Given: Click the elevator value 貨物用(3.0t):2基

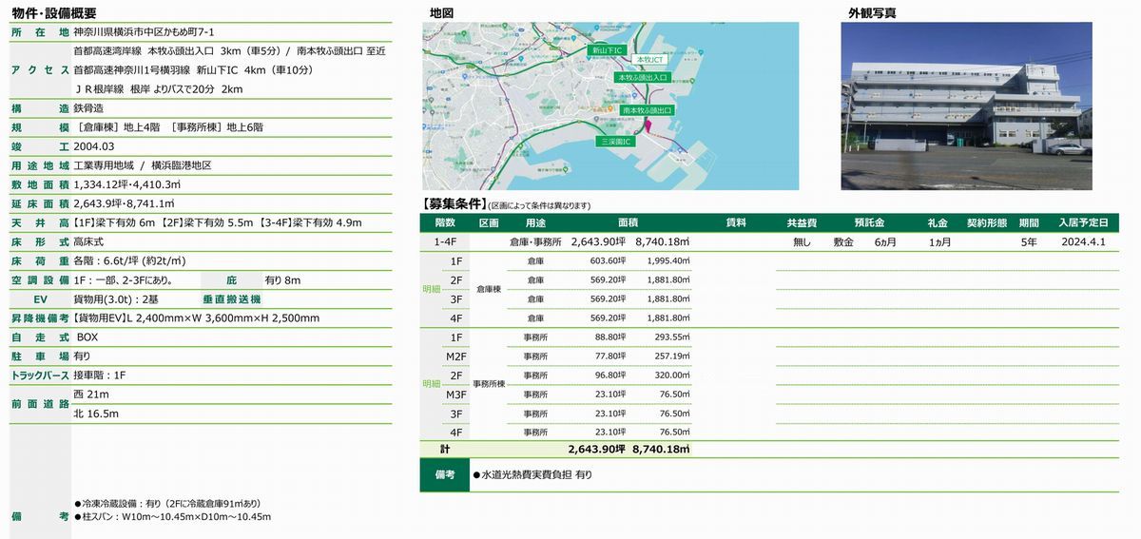Looking at the screenshot, I should (116, 298).
